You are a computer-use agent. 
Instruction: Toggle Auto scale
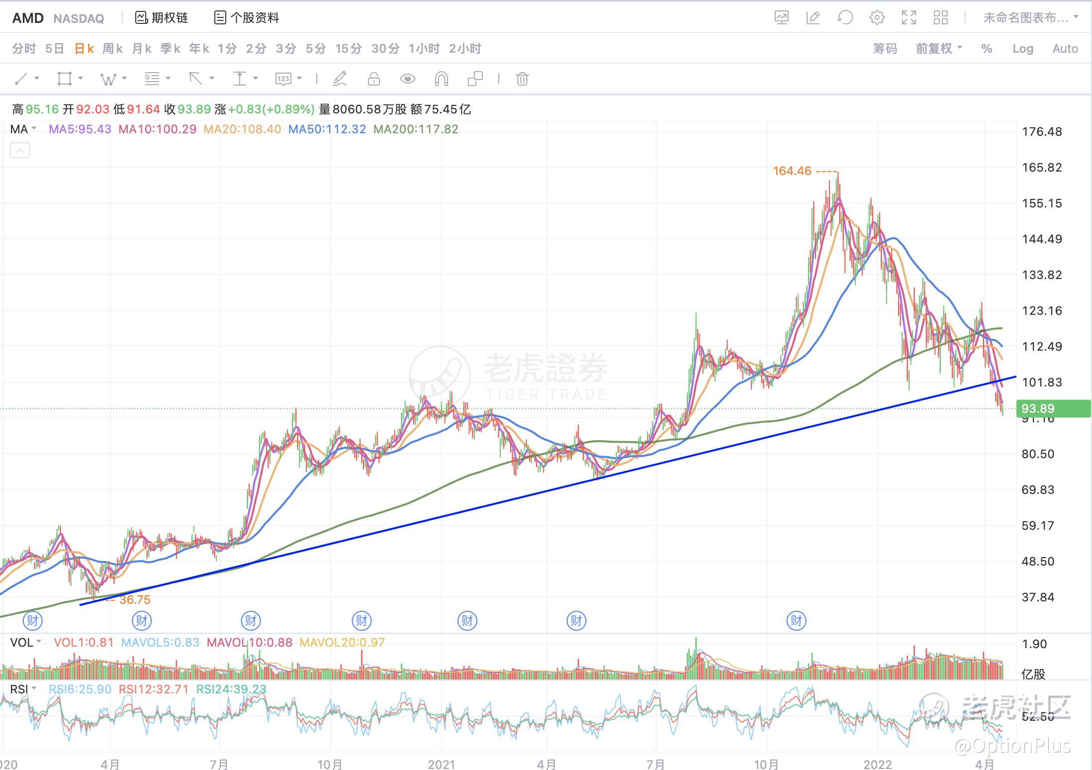click(1065, 49)
